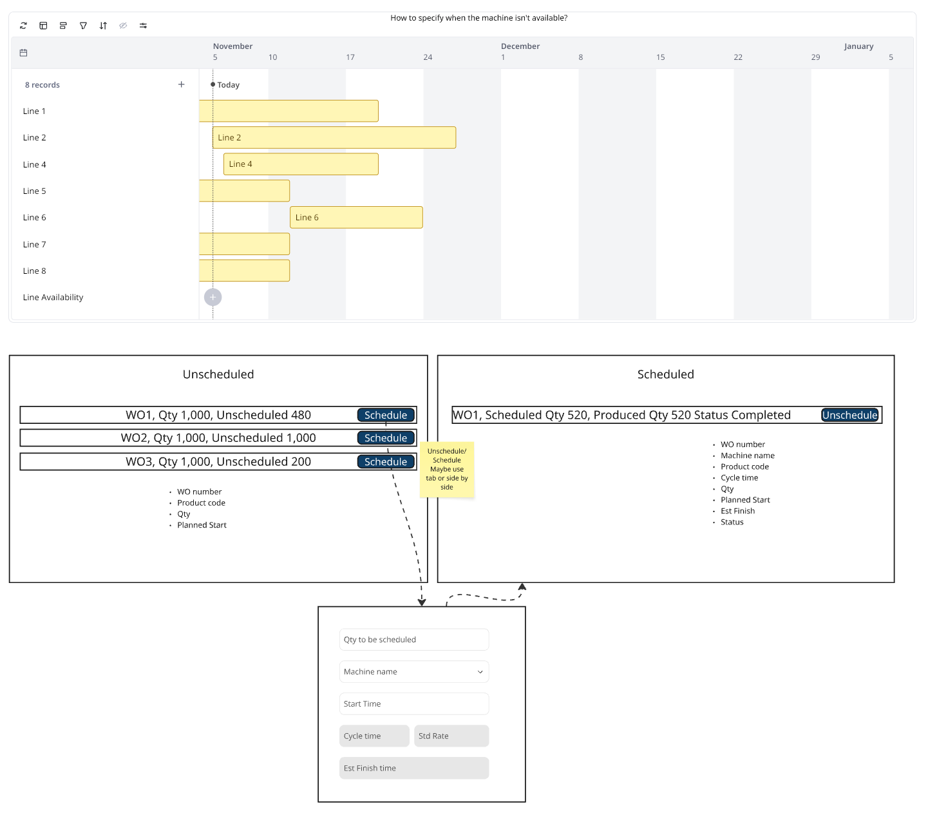
Task: Click the calendar icon in the timeline header
Action: pos(23,53)
